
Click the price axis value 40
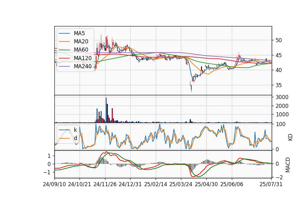279,70
